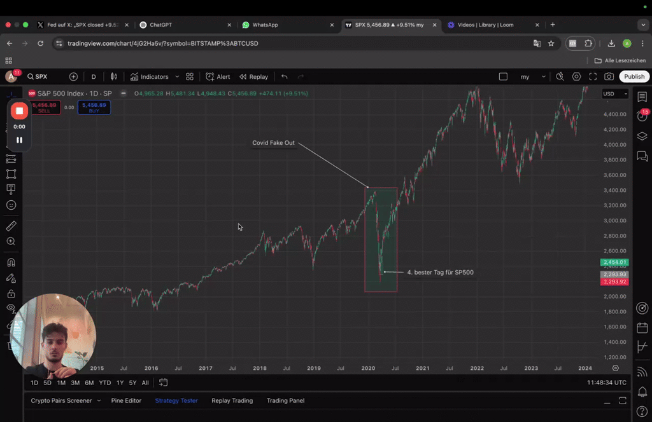
Task: Open Crypto Pairs Screener tab
Action: click(61, 401)
